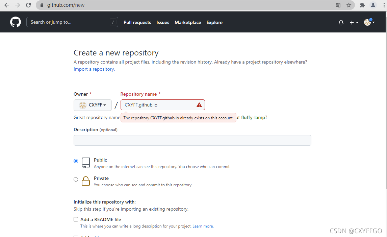Check Add a README file
The width and height of the screenshot is (387, 237).
click(76, 219)
